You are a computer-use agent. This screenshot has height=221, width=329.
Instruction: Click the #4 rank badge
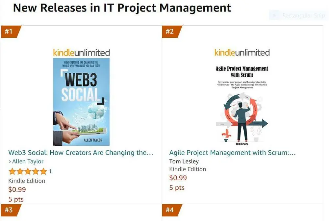click(x=170, y=210)
